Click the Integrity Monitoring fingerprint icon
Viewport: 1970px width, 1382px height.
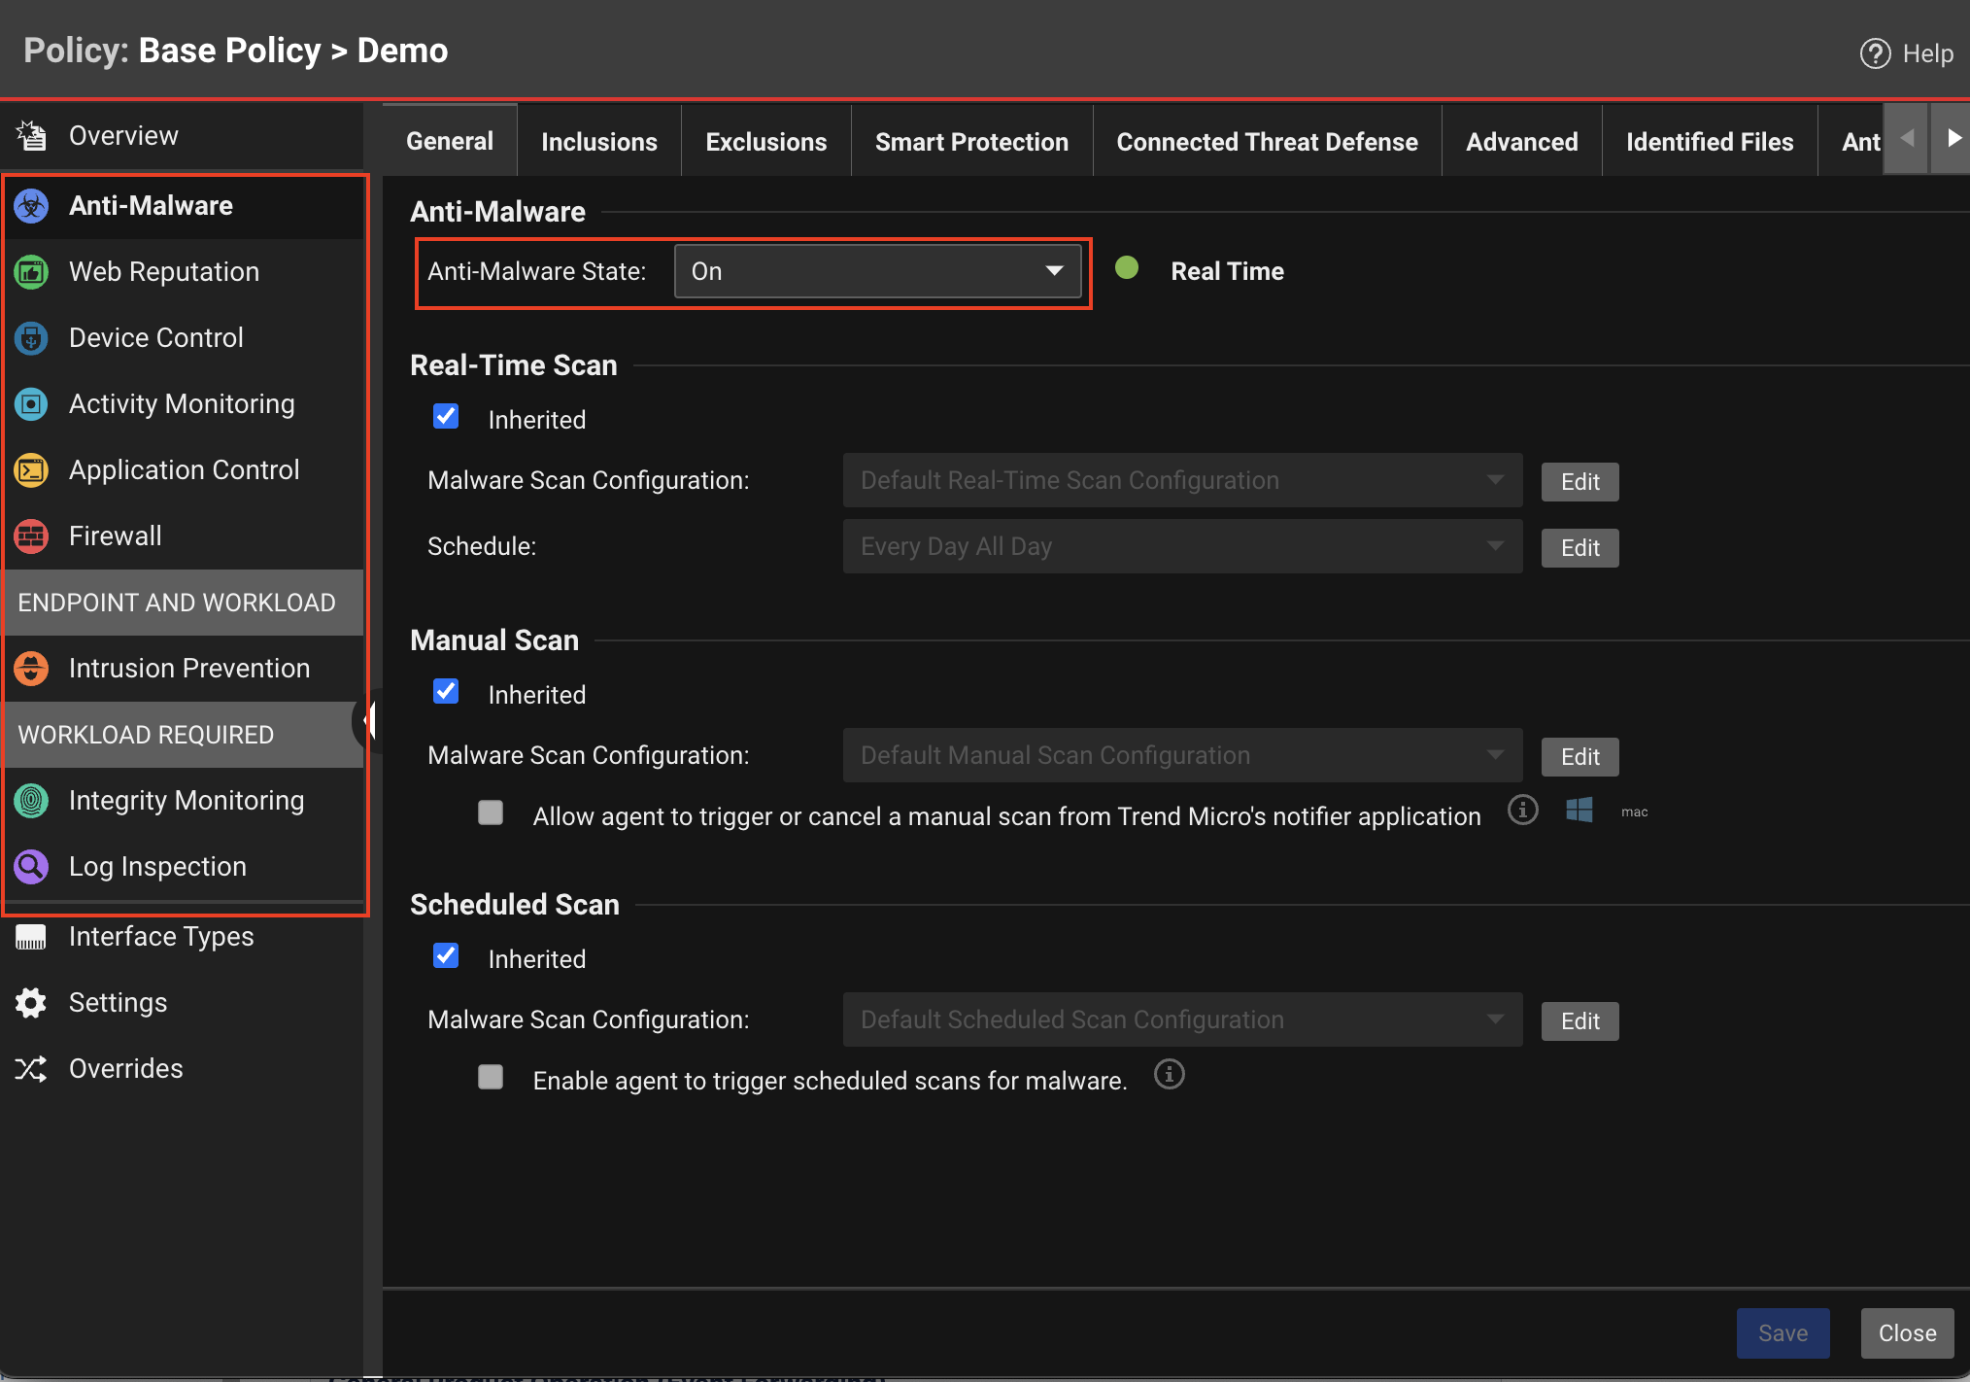coord(31,801)
